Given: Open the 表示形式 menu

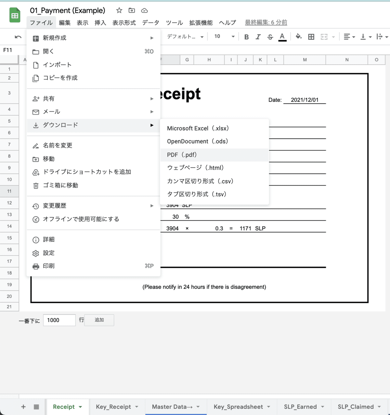Looking at the screenshot, I should pyautogui.click(x=124, y=22).
